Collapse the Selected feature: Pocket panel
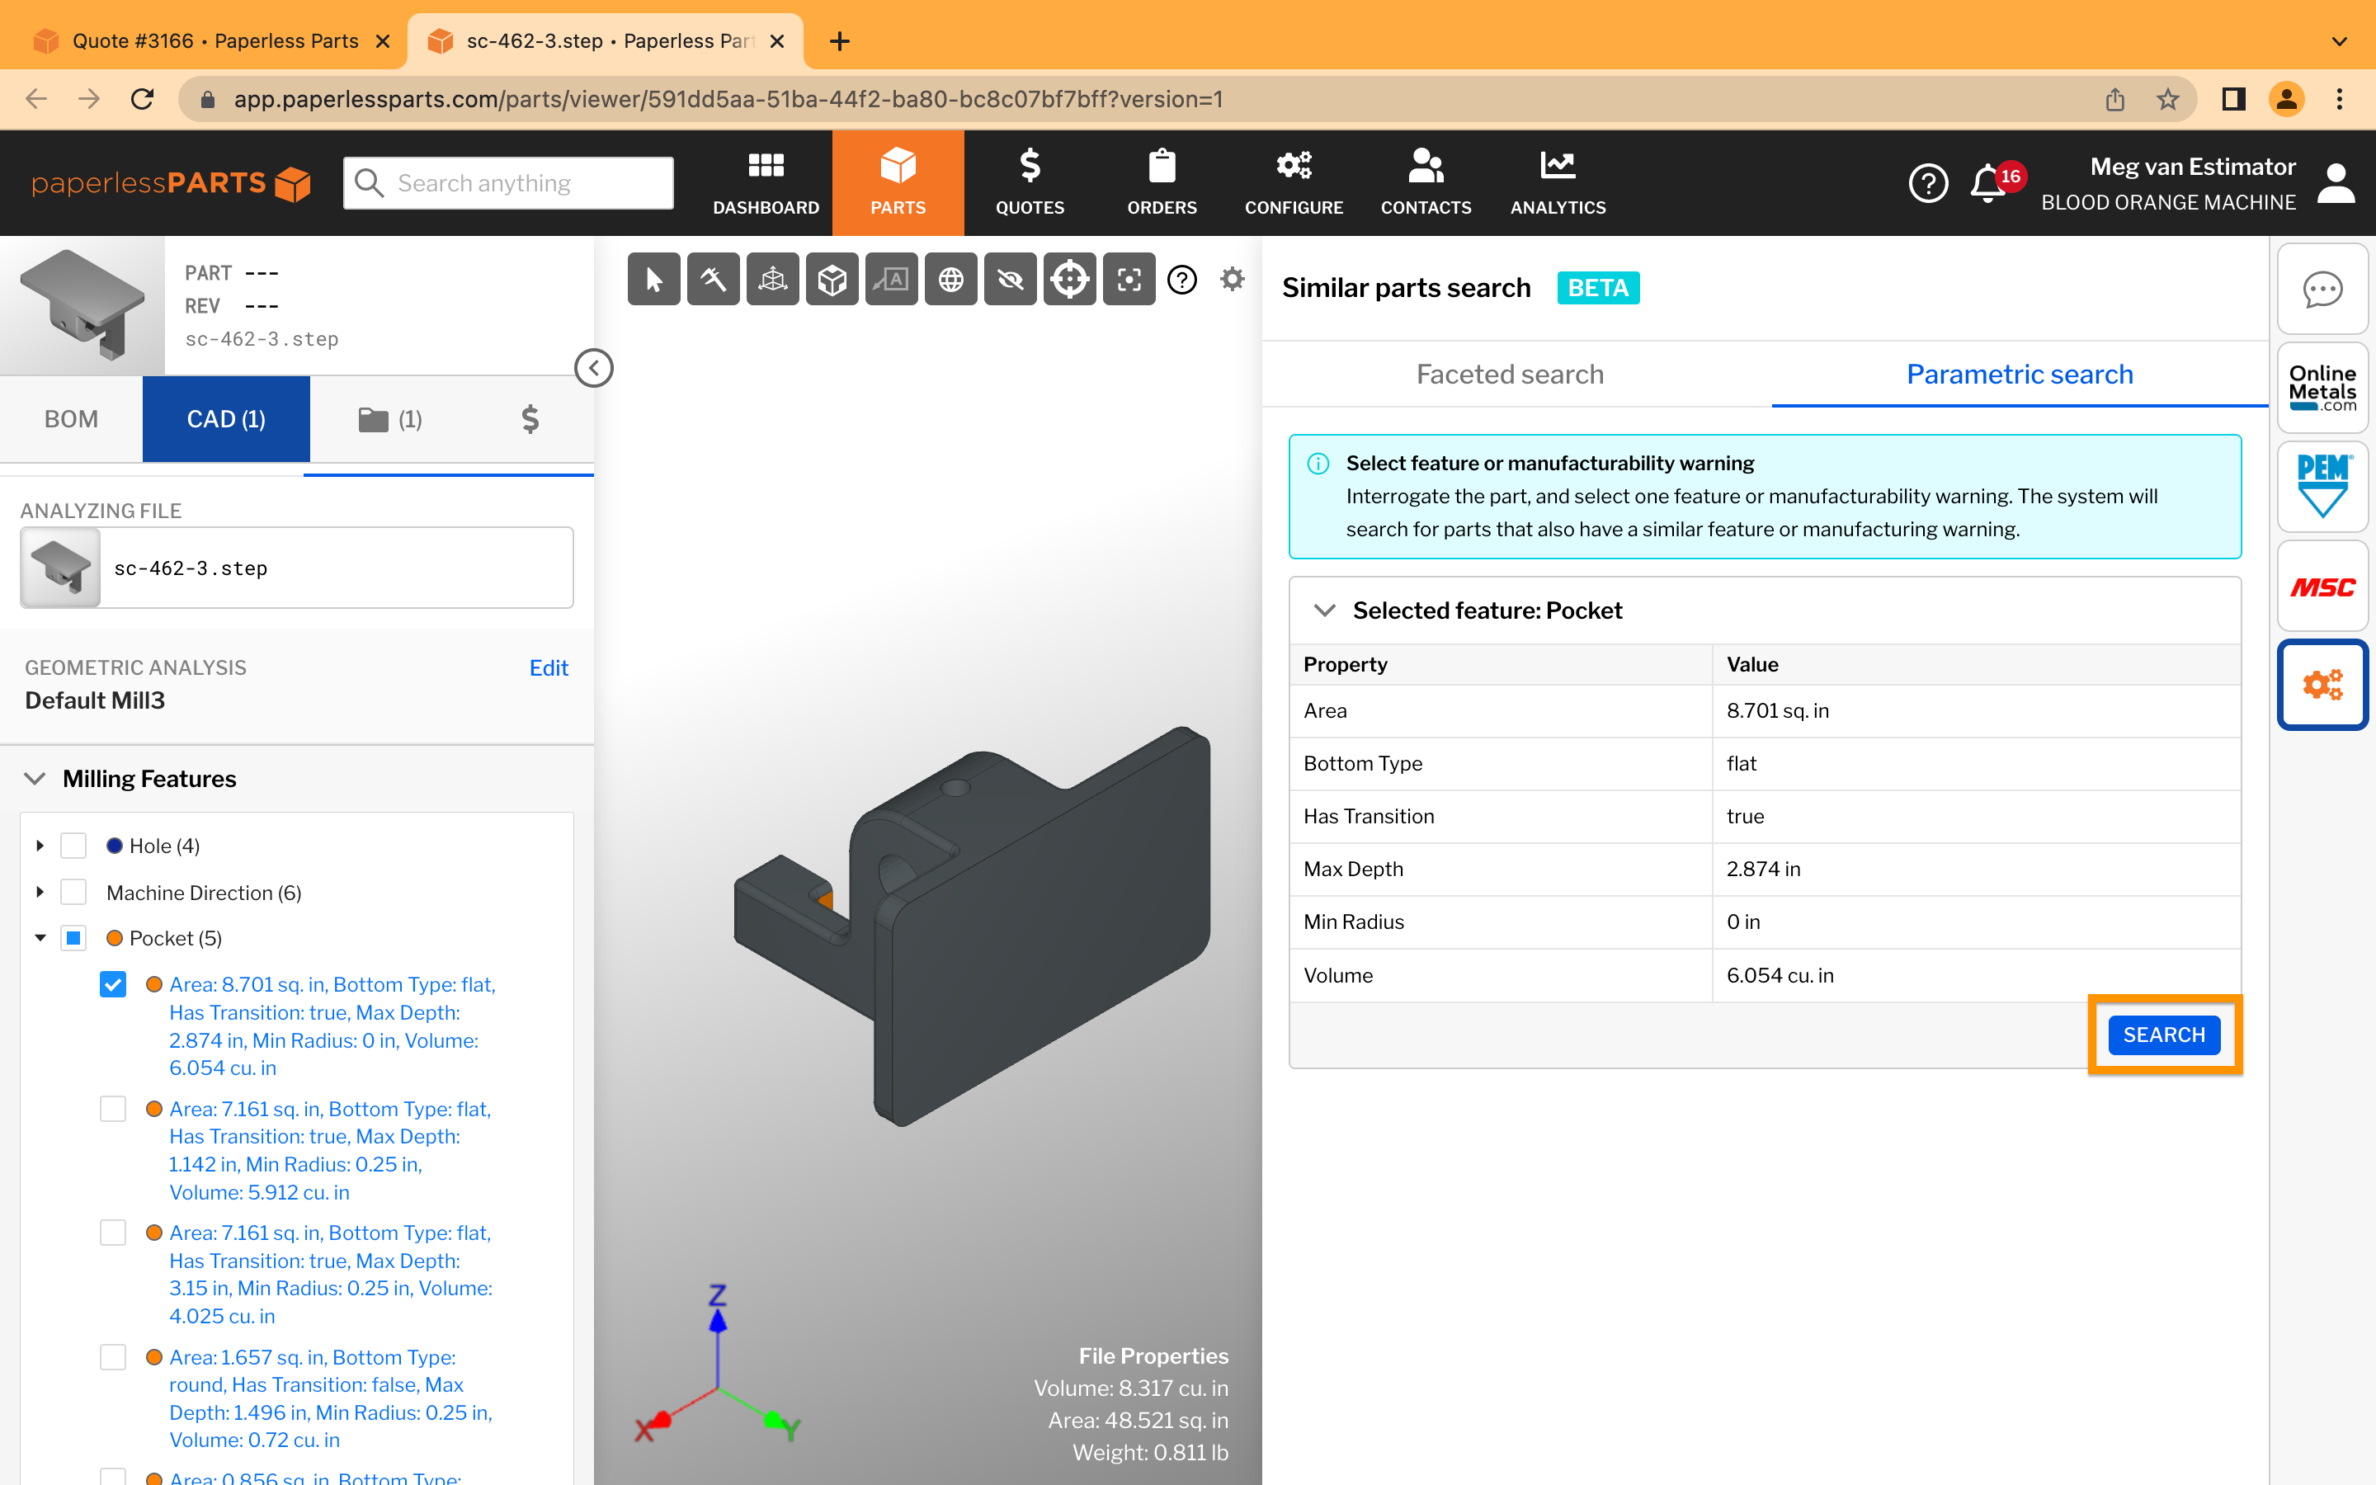This screenshot has height=1485, width=2376. (1324, 610)
